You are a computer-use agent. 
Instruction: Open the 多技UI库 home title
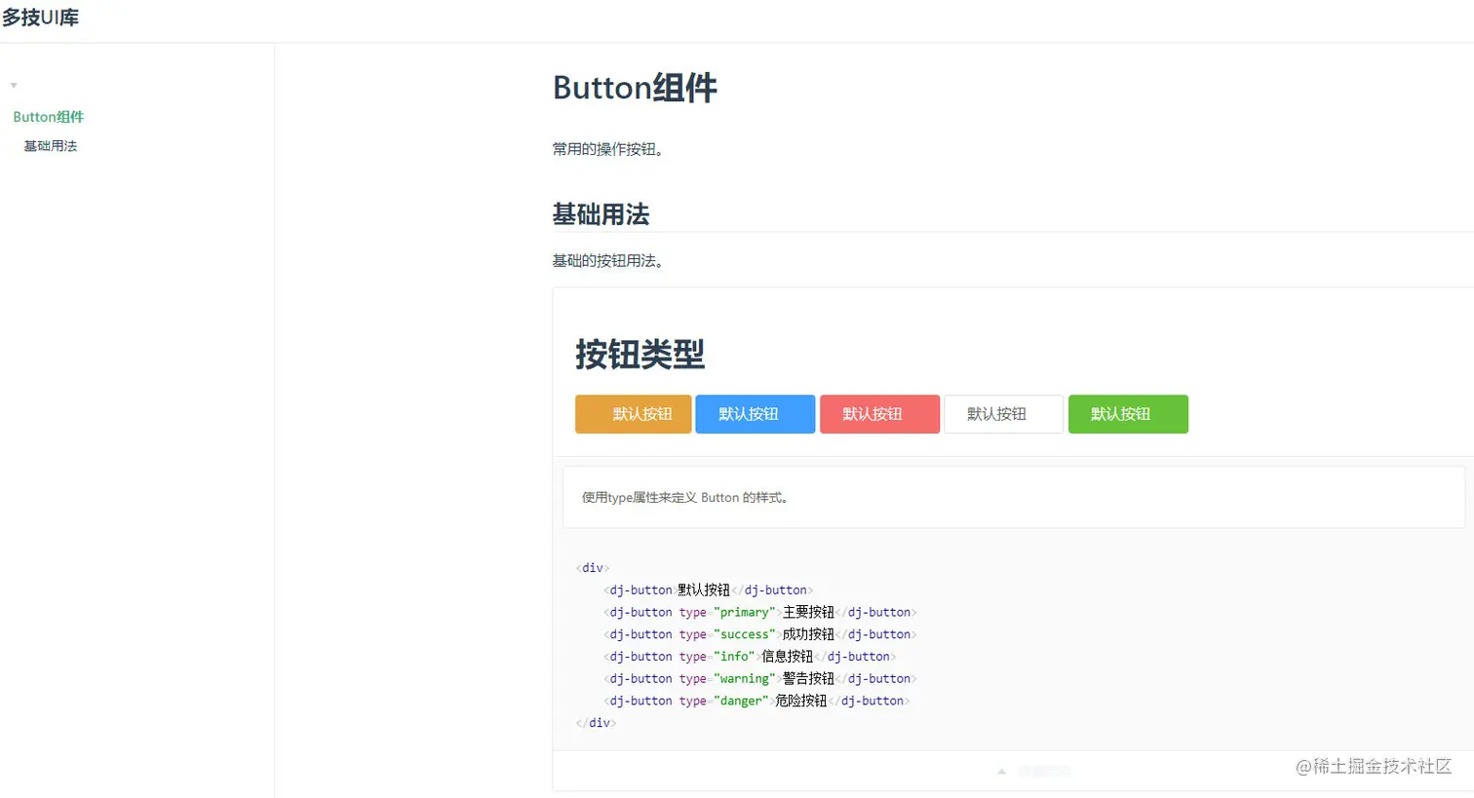point(40,18)
